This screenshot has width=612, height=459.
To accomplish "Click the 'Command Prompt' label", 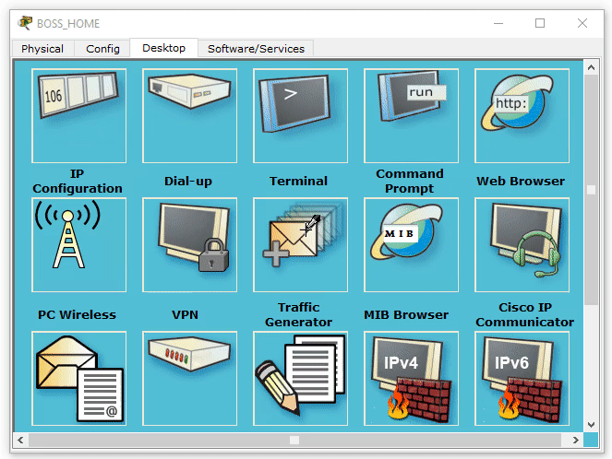I will pyautogui.click(x=410, y=182).
